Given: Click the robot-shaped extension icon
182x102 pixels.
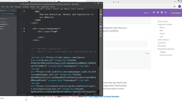Looking at the screenshot, I should 101,29.
